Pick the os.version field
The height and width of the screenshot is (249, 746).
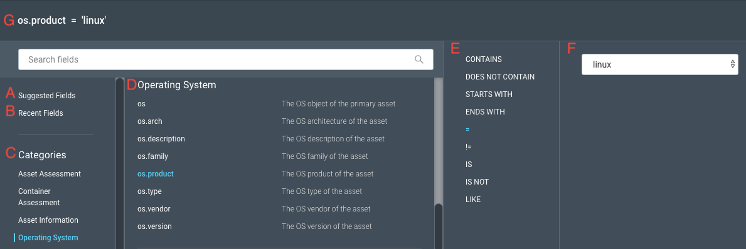154,226
